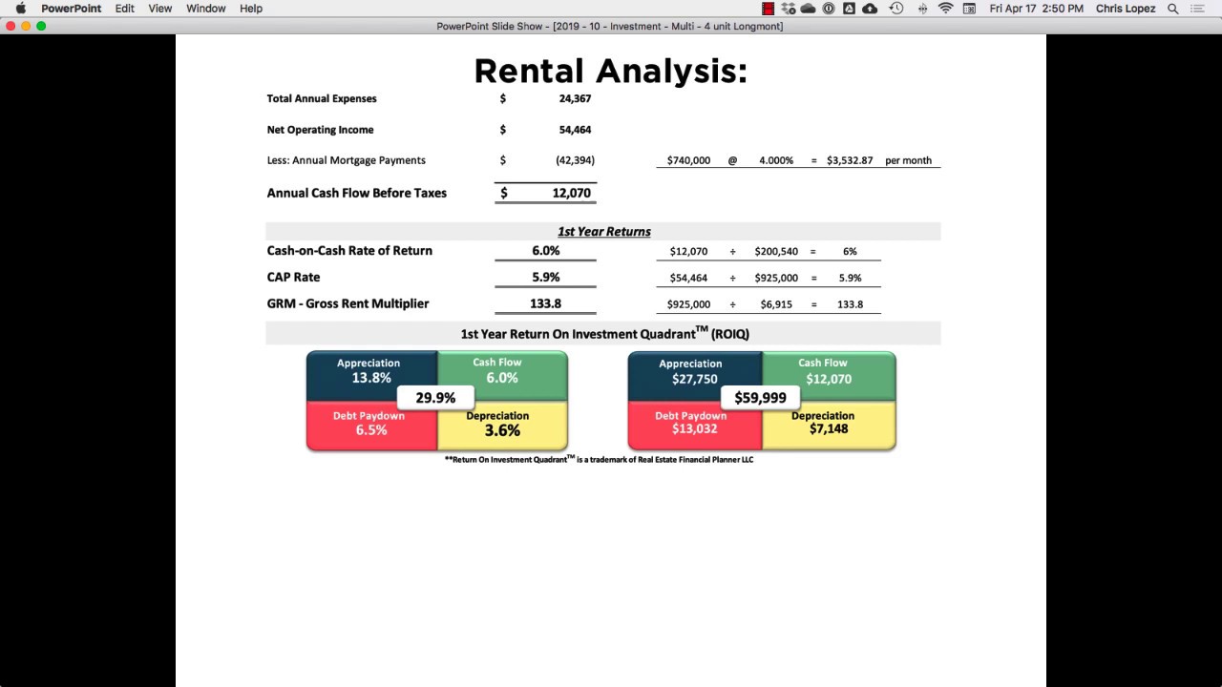Open the View menu
The image size is (1222, 687).
click(160, 9)
